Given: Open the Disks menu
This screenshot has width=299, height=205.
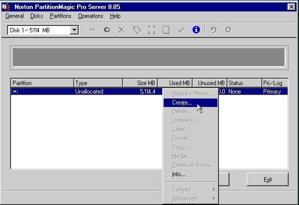Looking at the screenshot, I should point(37,16).
